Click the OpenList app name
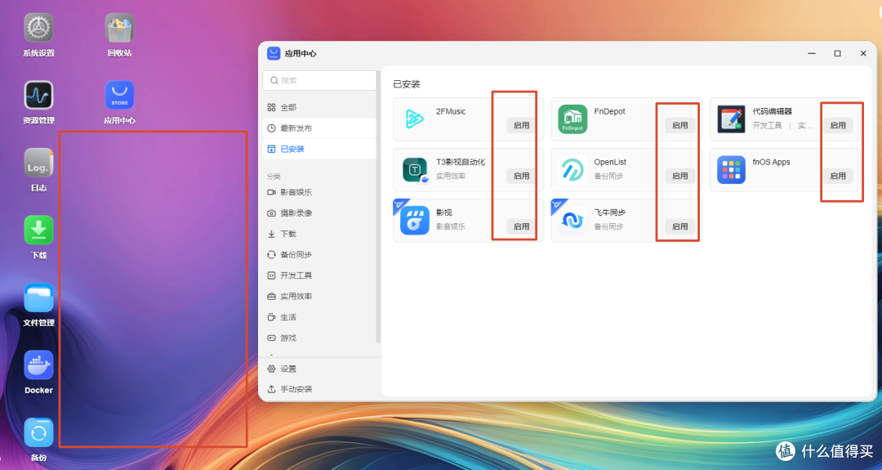Screen dimensions: 882x470 click(610, 162)
